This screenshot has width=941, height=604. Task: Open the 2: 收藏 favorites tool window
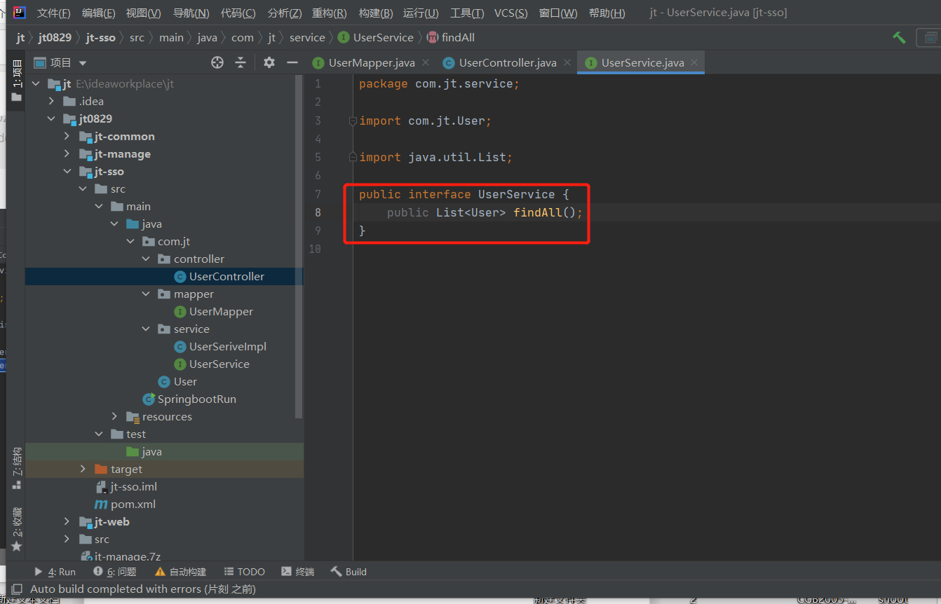point(16,528)
